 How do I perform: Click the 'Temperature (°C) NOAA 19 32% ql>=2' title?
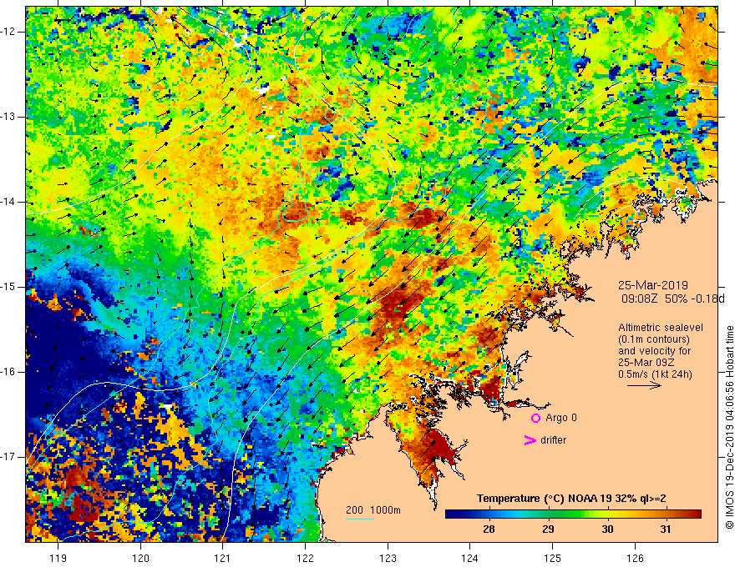pos(571,499)
